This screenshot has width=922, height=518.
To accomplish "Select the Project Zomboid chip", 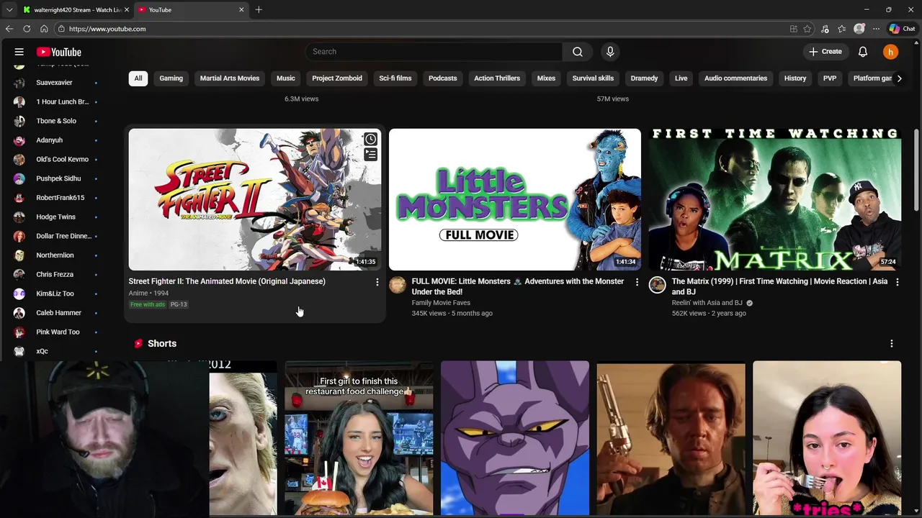I will 337,78.
